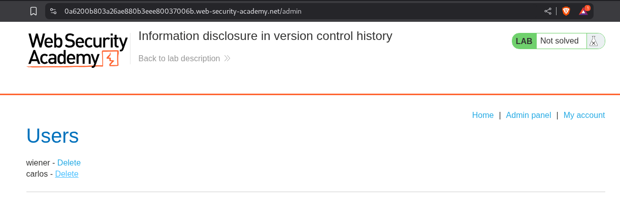Viewport: 620px width, 205px height.
Task: Go to the Home page link
Action: coord(482,115)
